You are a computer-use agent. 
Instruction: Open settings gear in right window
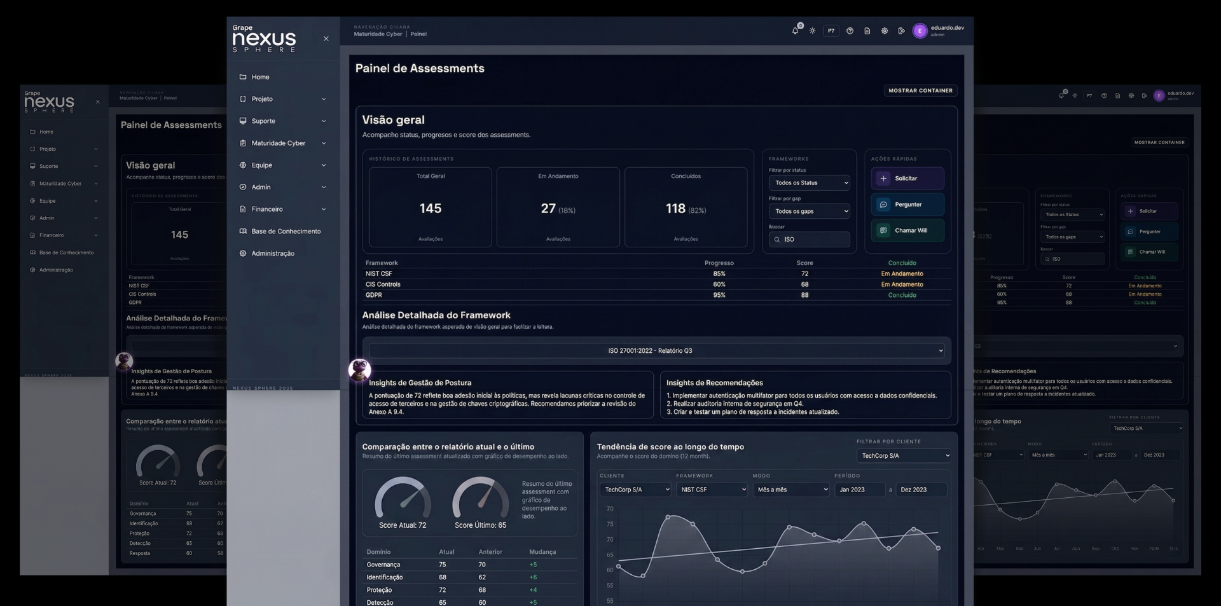[1131, 95]
